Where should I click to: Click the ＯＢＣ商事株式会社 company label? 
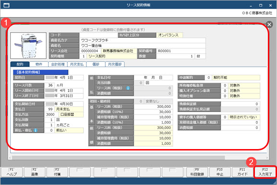(257, 13)
